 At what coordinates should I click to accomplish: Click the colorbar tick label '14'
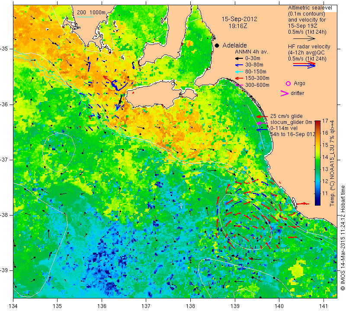click(325, 157)
